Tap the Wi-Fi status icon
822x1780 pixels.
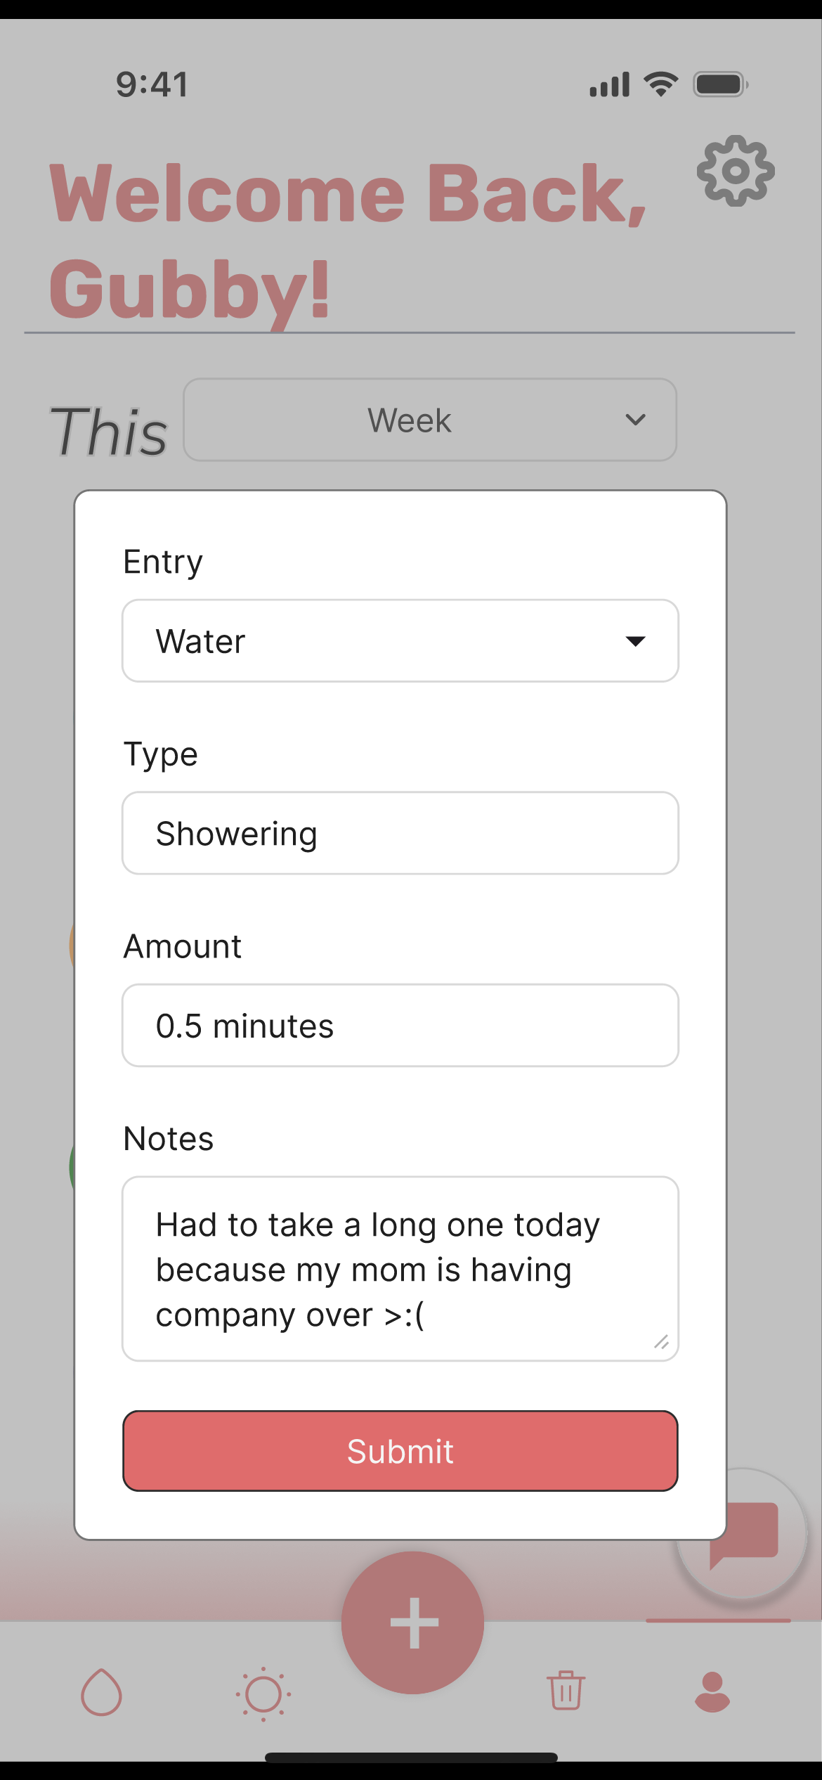[660, 84]
